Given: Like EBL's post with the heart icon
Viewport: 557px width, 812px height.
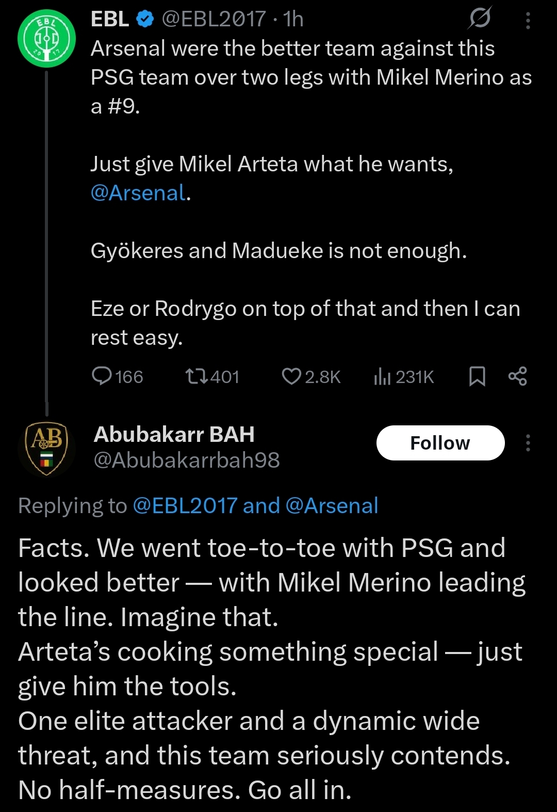Looking at the screenshot, I should coord(291,376).
